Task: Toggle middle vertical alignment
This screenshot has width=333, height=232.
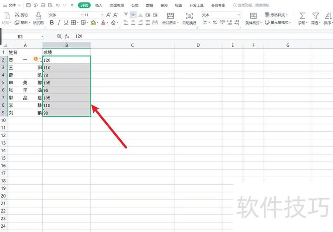Action: (133, 15)
